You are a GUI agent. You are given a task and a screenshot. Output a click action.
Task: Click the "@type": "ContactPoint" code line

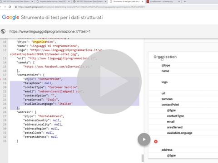point(43,79)
